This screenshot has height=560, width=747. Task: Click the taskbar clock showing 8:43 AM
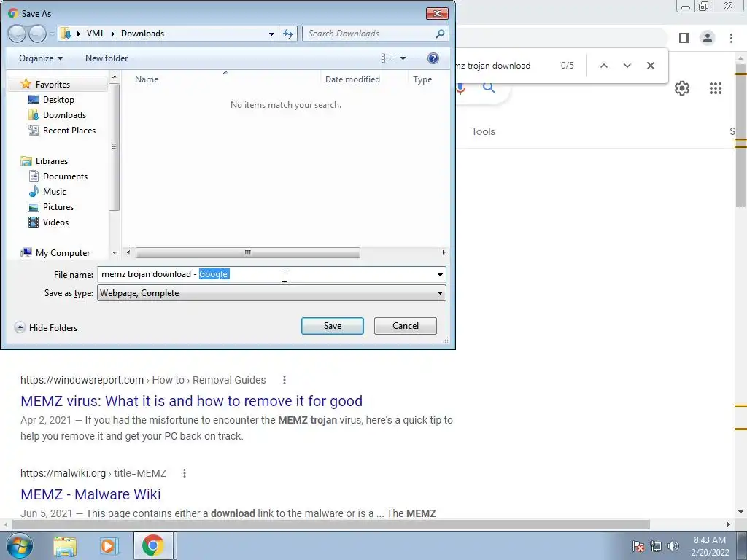[x=710, y=546]
